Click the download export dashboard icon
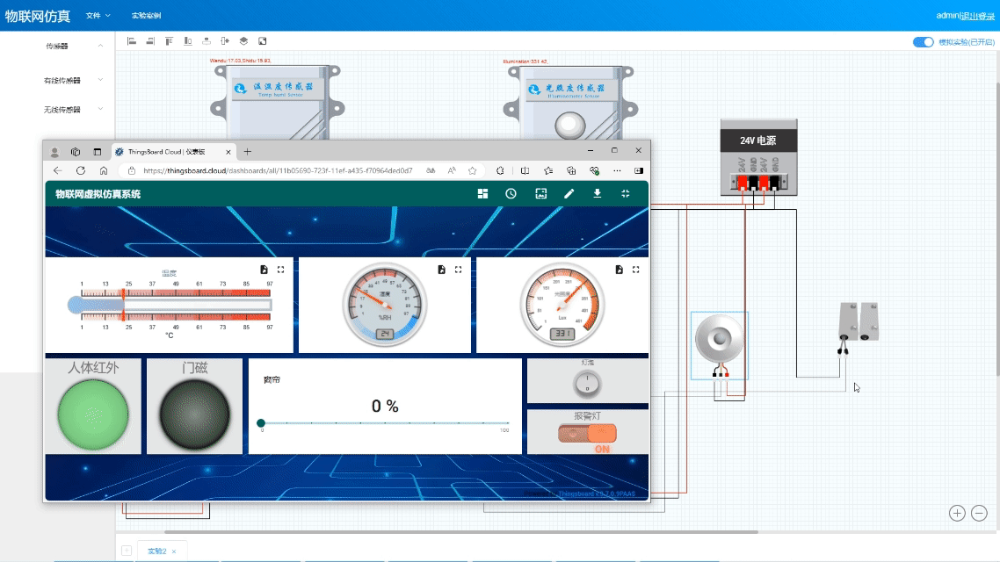Viewport: 1000px width, 562px height. [x=598, y=194]
